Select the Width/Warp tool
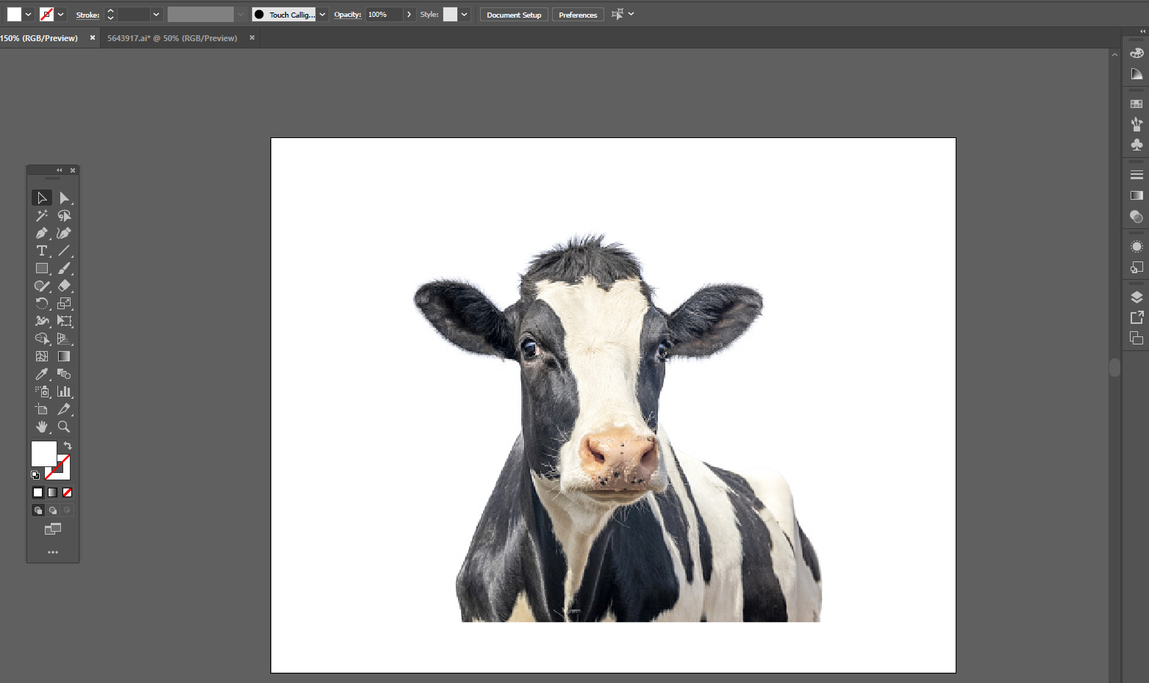Image resolution: width=1149 pixels, height=683 pixels. coord(42,322)
